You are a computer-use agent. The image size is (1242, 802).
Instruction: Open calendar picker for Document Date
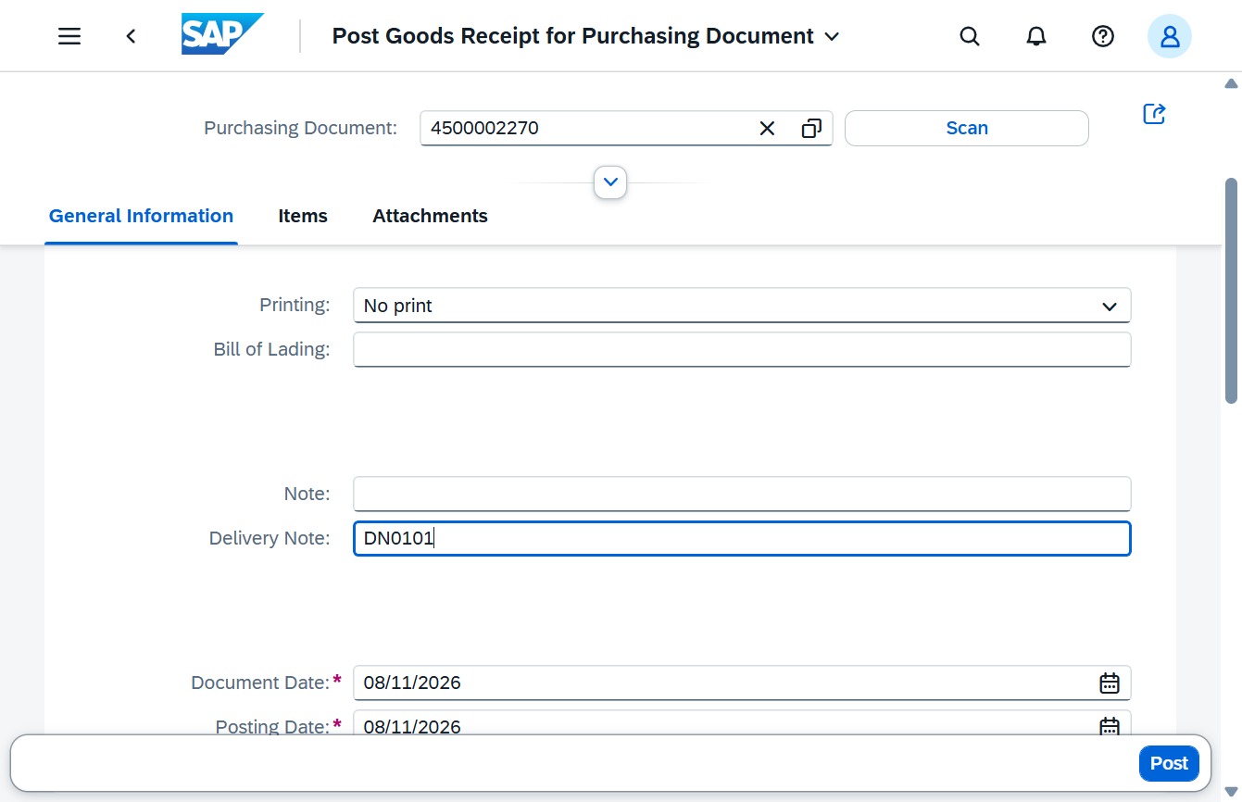[1110, 683]
